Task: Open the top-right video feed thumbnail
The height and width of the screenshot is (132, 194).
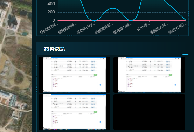Action: click(149, 75)
